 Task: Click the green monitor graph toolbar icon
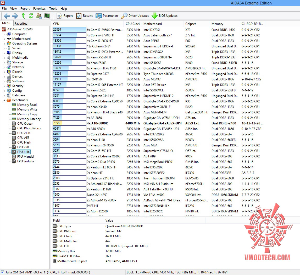click(x=47, y=16)
